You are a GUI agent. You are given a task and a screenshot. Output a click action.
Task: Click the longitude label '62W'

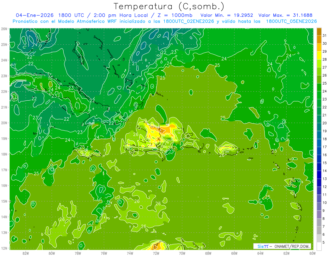pyautogui.click(x=286, y=253)
